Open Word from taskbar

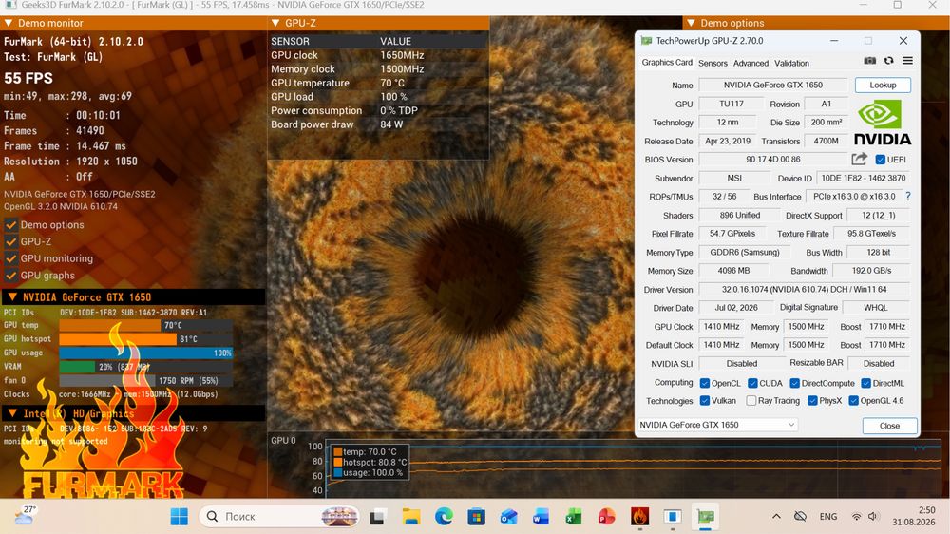pos(541,517)
